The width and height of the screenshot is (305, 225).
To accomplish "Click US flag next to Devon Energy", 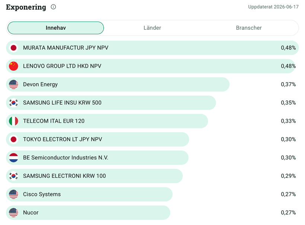I will pos(14,84).
